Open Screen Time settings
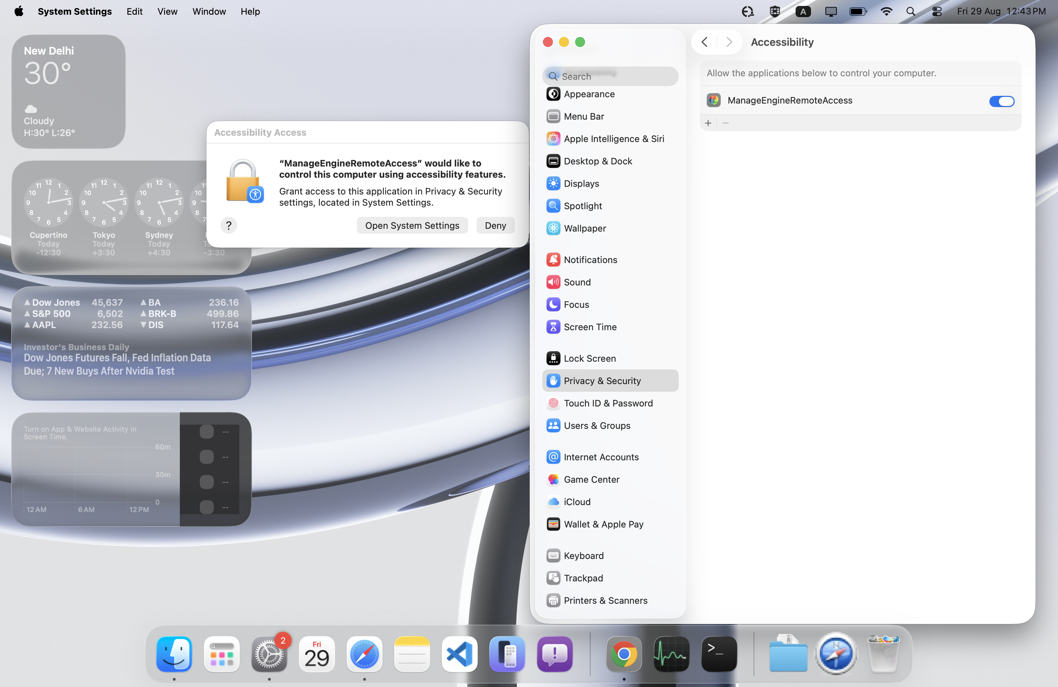 590,327
